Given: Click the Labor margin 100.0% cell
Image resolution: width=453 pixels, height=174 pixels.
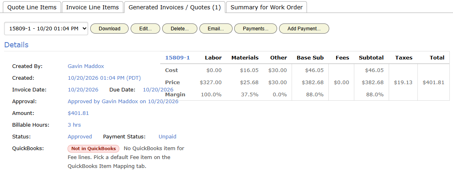Looking at the screenshot, I should (212, 95).
